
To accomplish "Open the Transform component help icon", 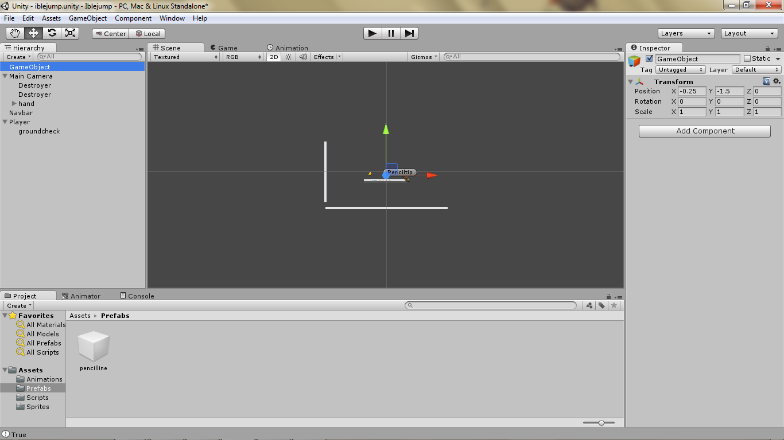I will [766, 81].
